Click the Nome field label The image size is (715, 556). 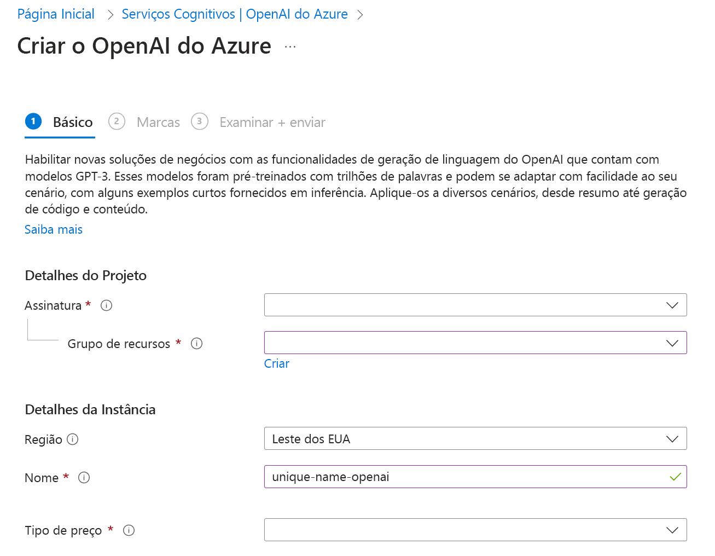42,478
